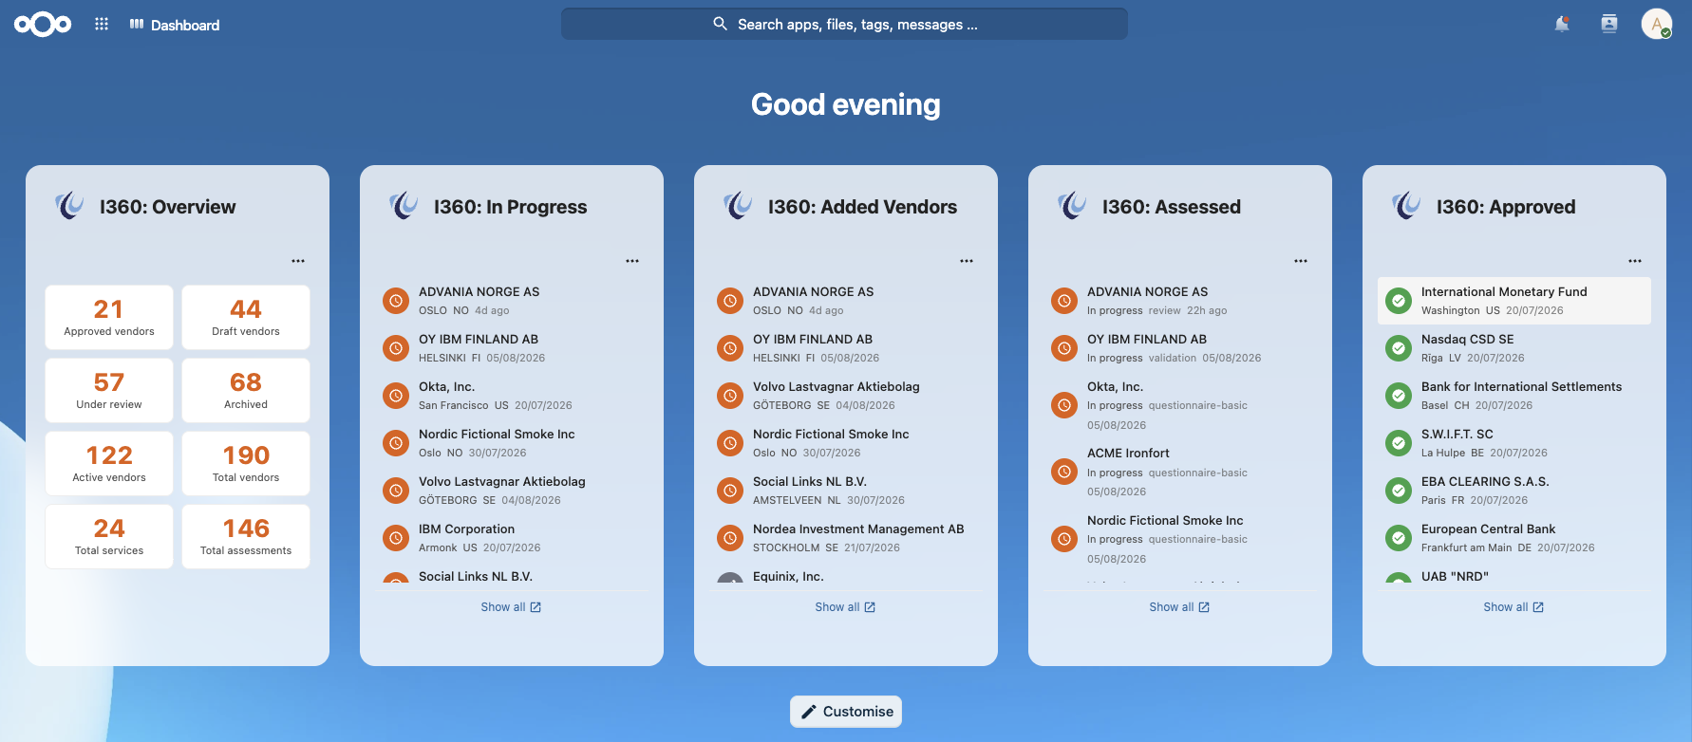
Task: Open the app grid menu icon
Action: tap(102, 25)
